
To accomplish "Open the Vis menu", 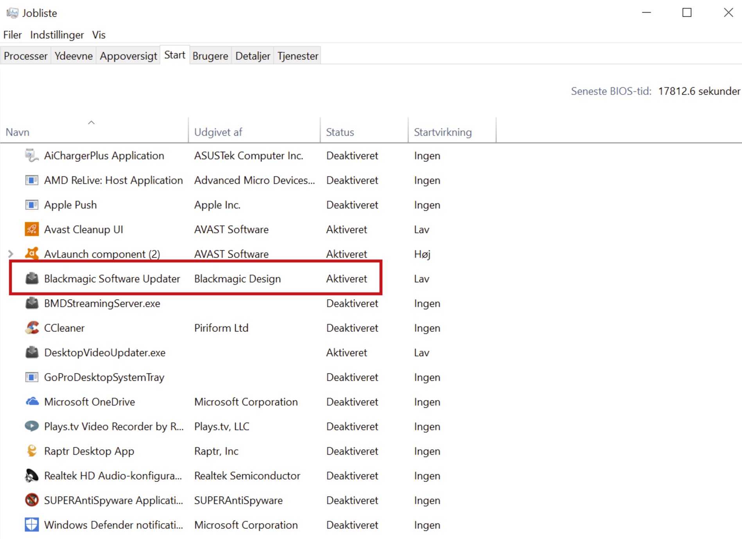I will (x=99, y=35).
